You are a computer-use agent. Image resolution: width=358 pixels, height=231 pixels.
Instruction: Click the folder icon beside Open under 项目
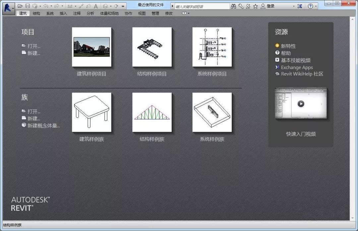coord(24,46)
